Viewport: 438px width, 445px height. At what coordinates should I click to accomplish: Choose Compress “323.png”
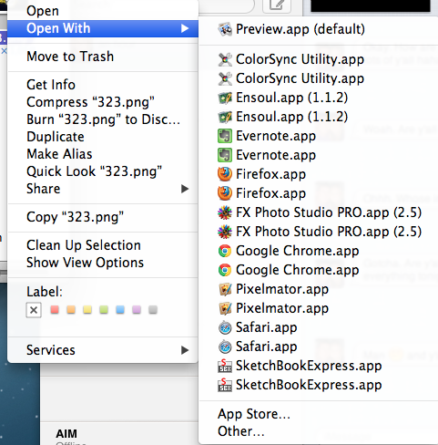103,102
